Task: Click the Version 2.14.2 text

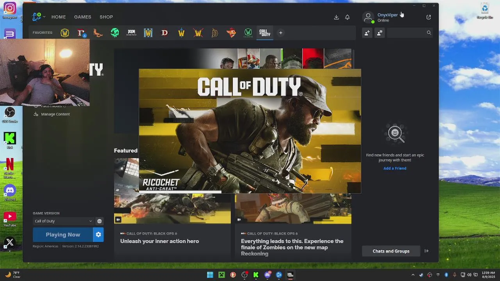Action: tap(80, 246)
